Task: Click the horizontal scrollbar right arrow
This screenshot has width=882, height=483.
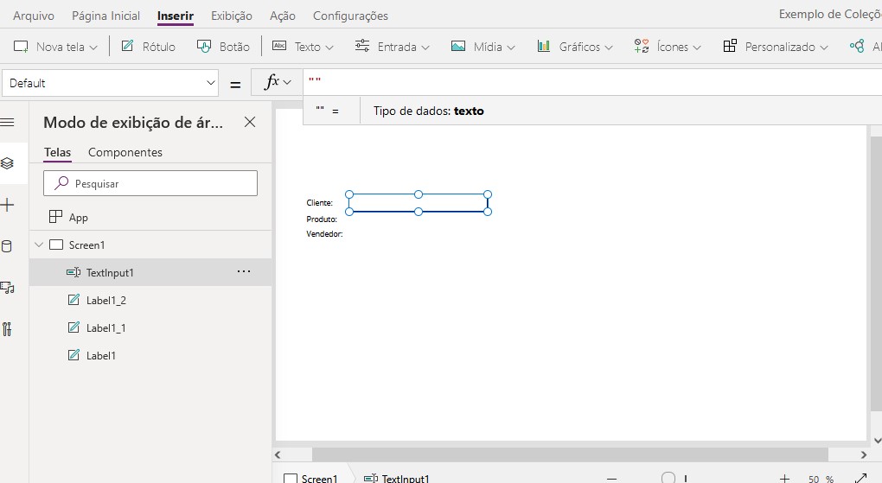Action: (x=864, y=454)
